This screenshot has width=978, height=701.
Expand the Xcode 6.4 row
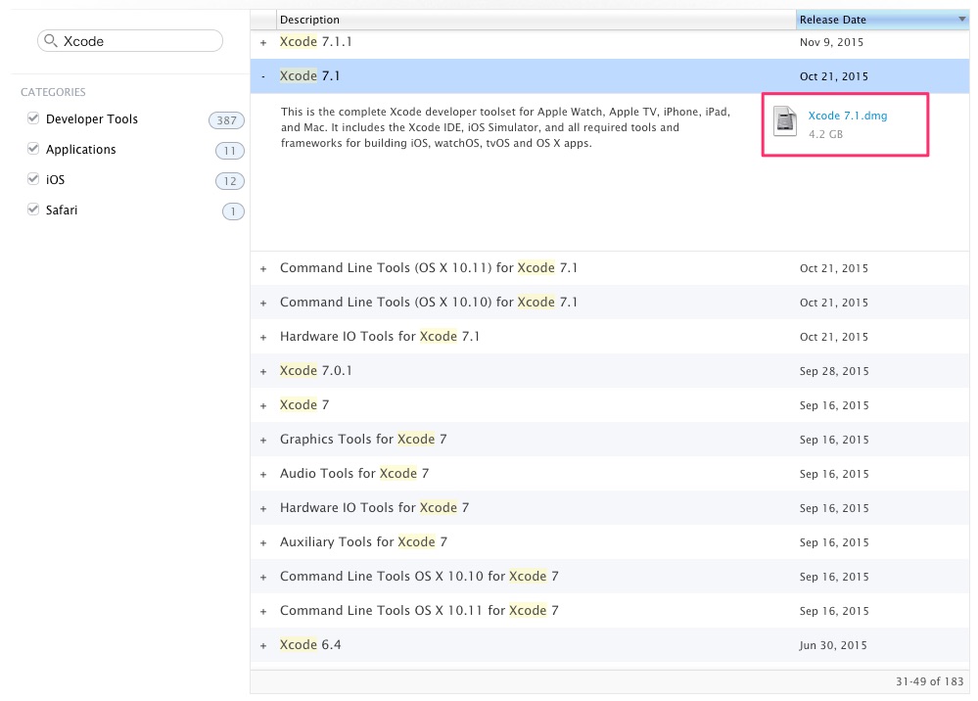click(263, 646)
